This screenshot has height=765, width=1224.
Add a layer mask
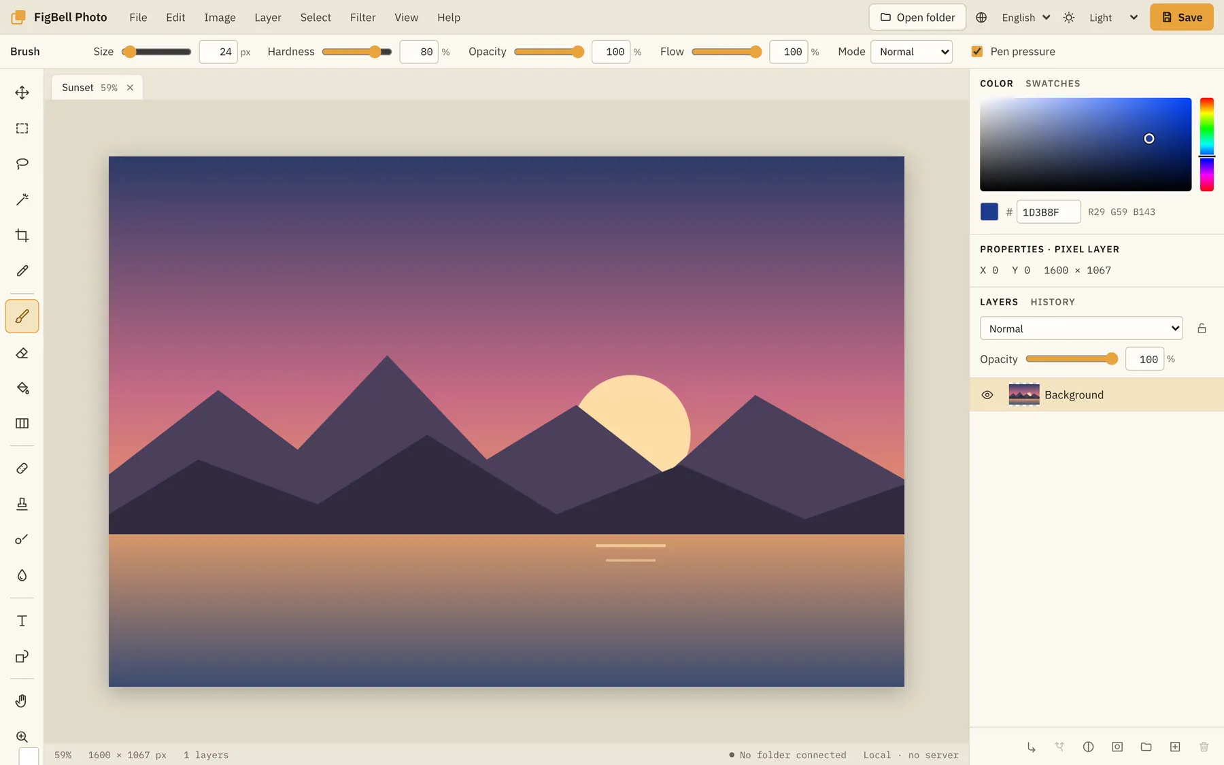1117,747
